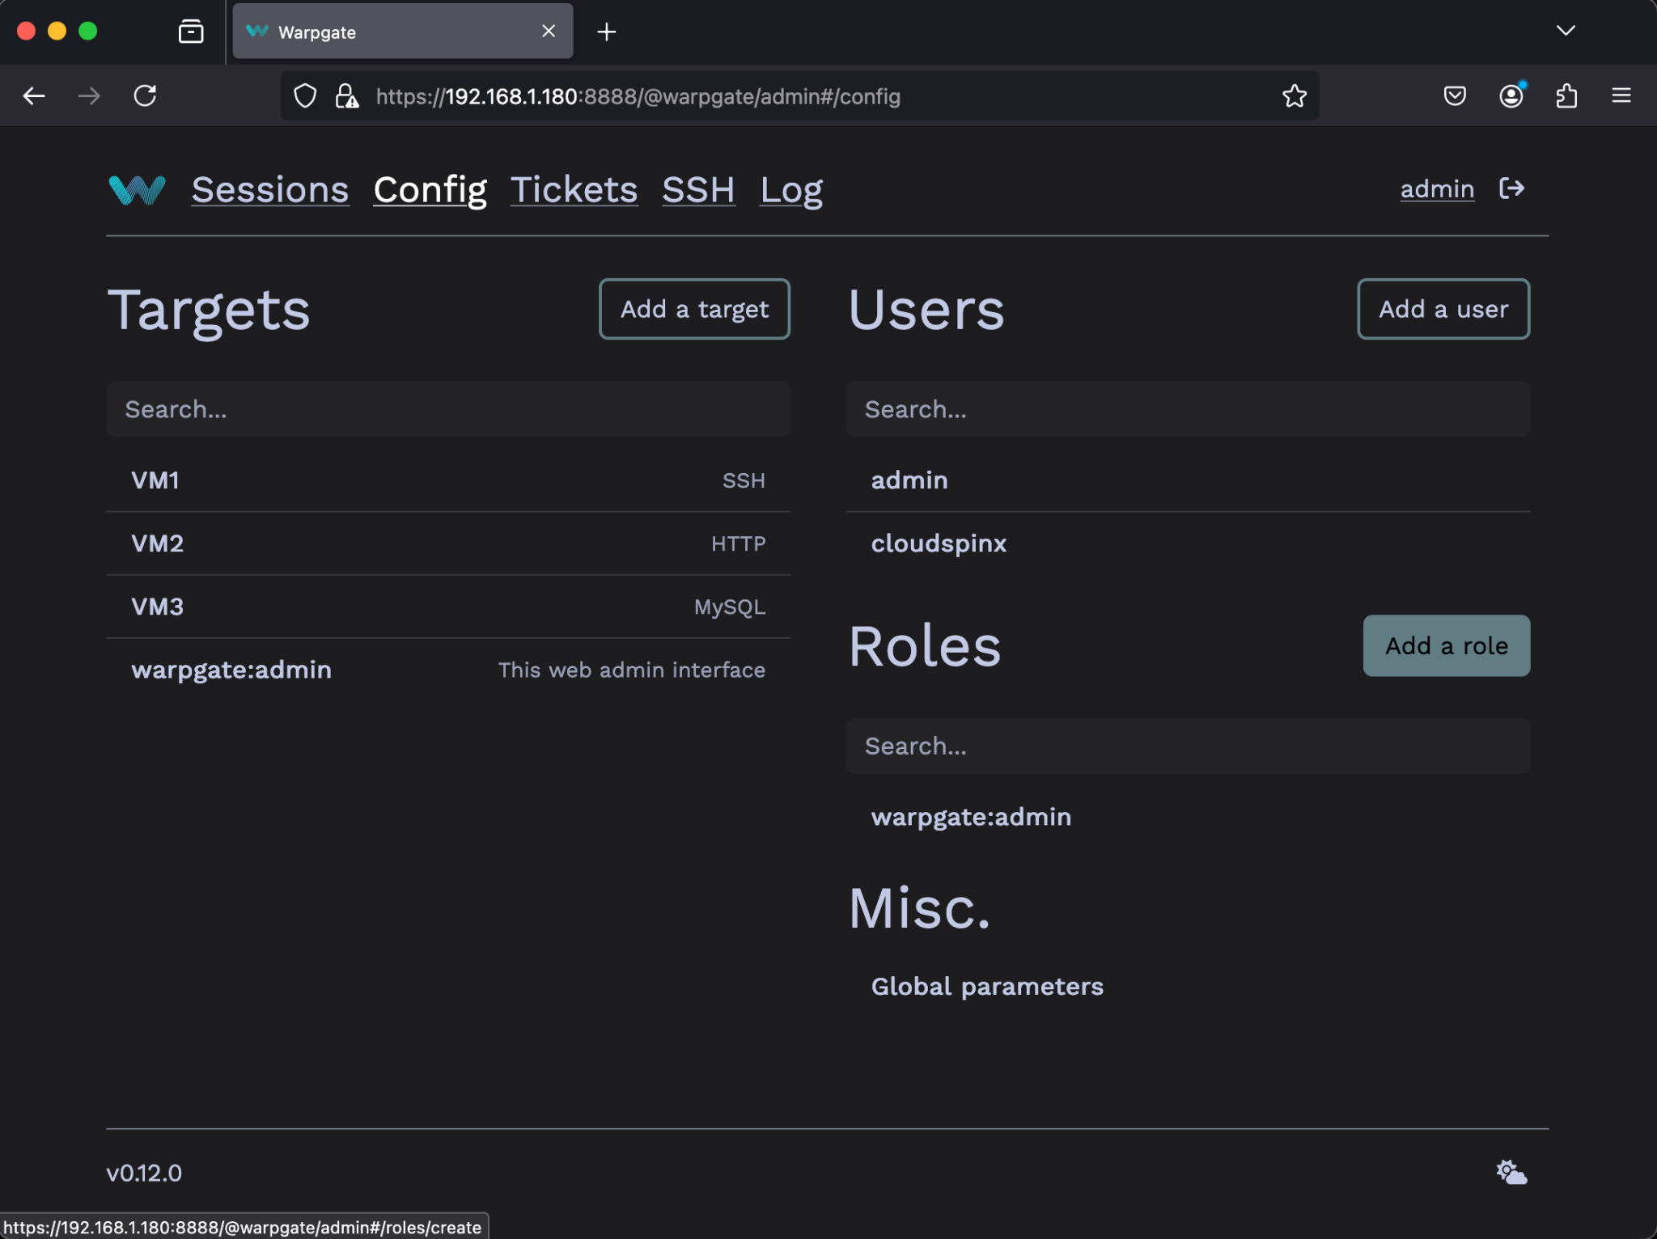Screen dimensions: 1657x1239
Task: Reload the page with the refresh icon
Action: click(146, 95)
